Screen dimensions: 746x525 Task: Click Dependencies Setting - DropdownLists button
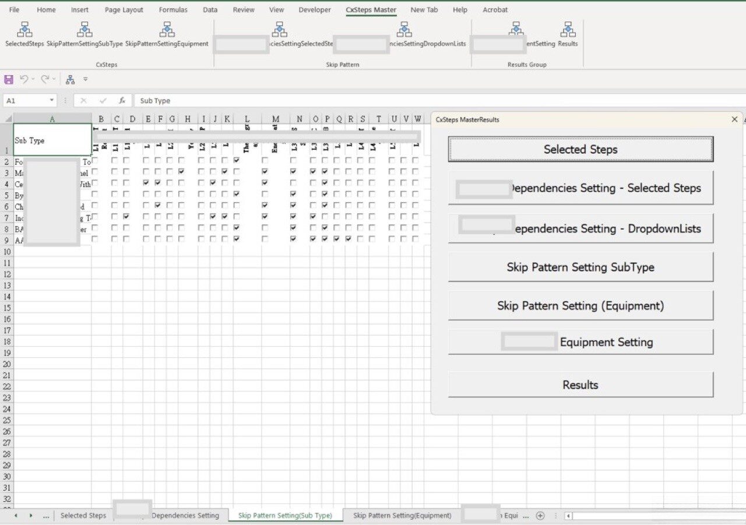pos(580,228)
